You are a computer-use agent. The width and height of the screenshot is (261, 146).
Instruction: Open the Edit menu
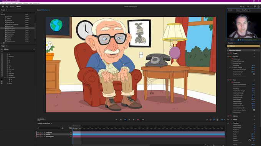tap(5, 3)
